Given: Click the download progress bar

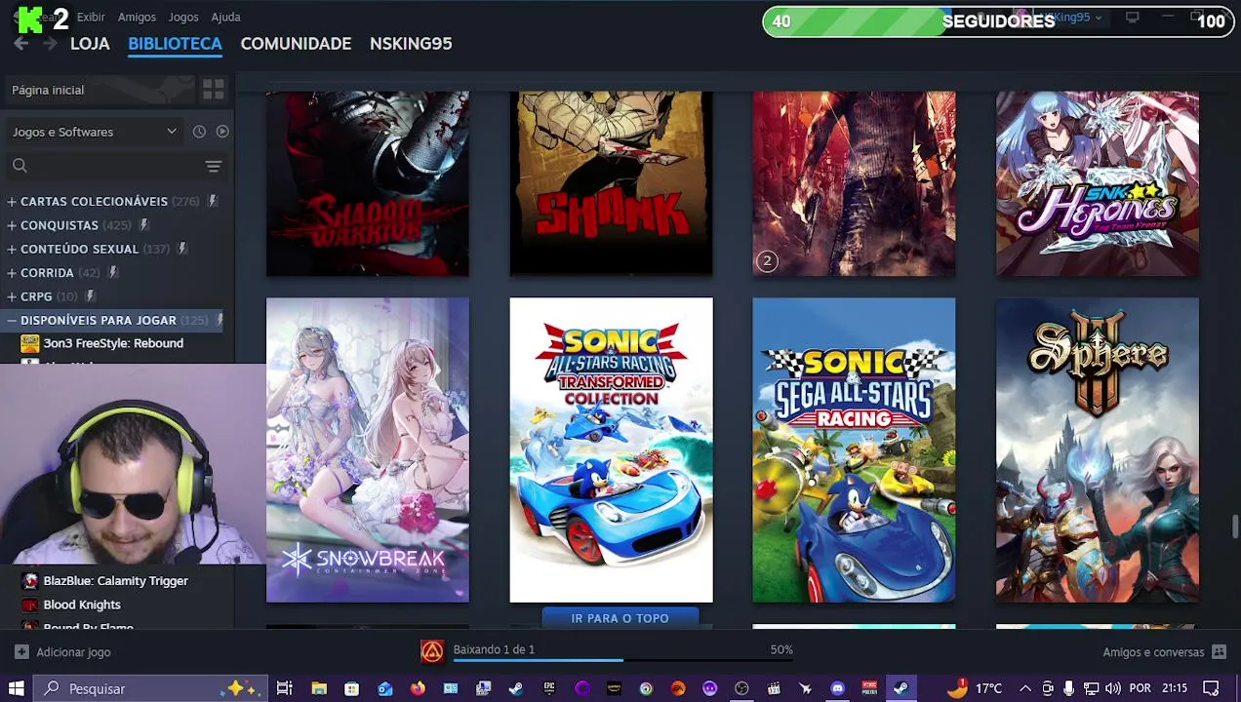Looking at the screenshot, I should point(622,661).
